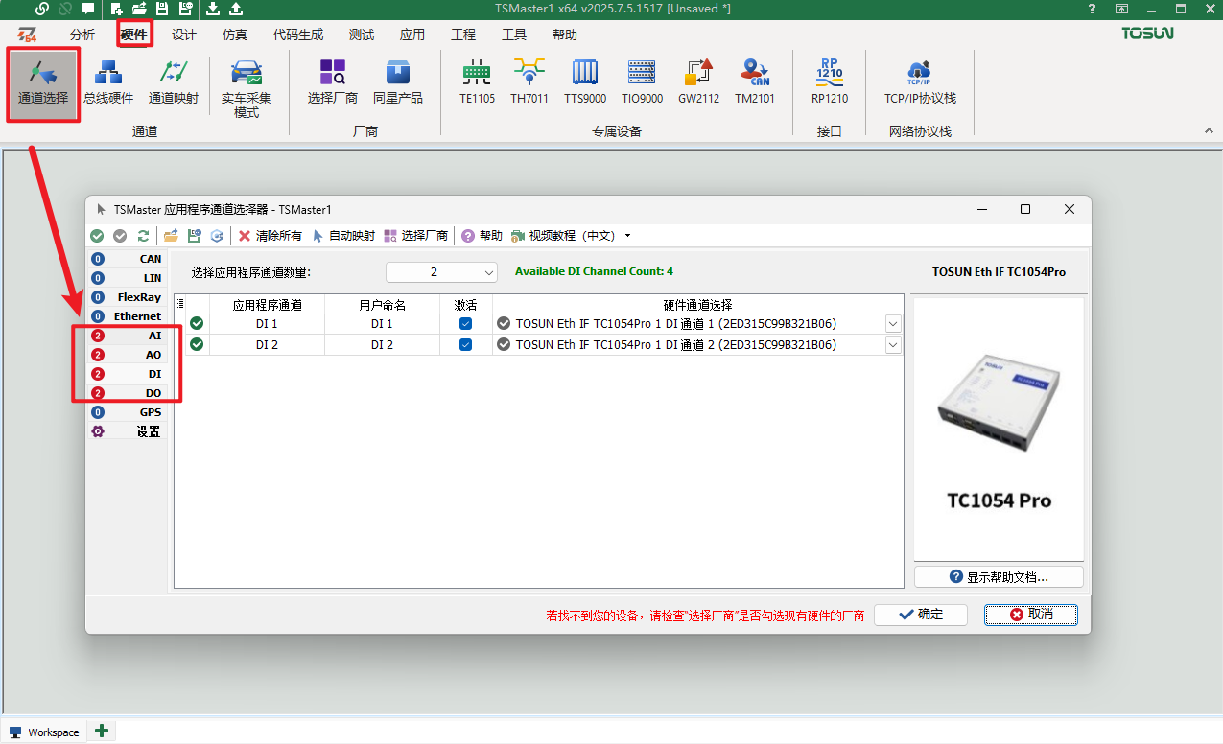Viewport: 1223px width, 744px height.
Task: Save project with the floppy disk icon
Action: [x=162, y=9]
